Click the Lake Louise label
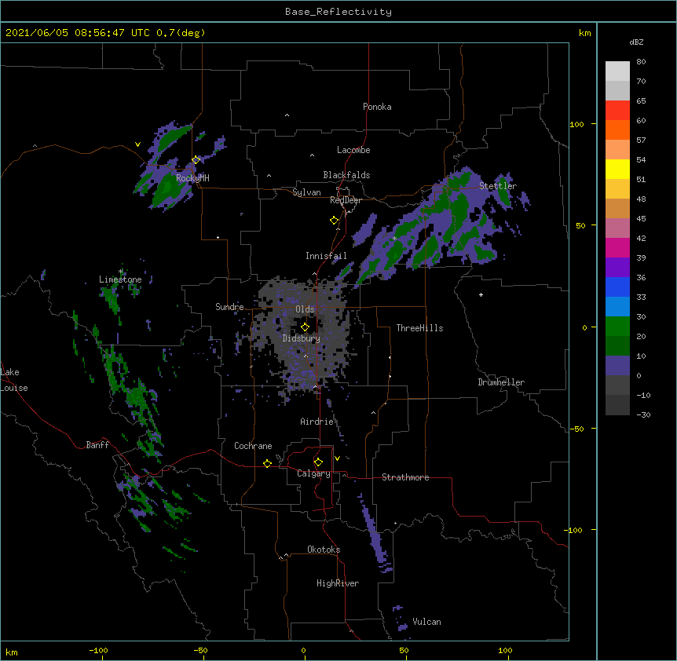677x661 pixels. coord(14,380)
